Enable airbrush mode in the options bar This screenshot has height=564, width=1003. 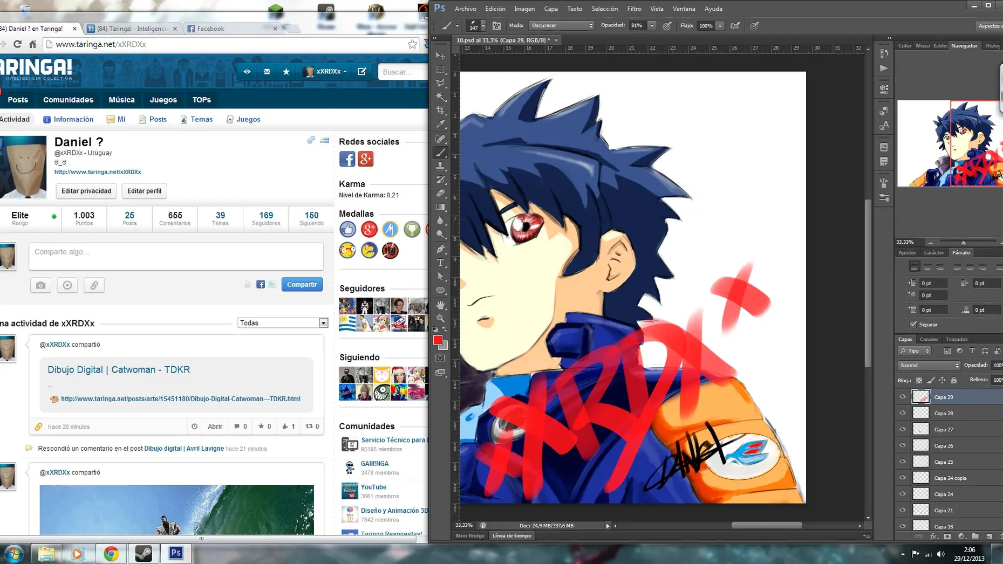point(735,25)
